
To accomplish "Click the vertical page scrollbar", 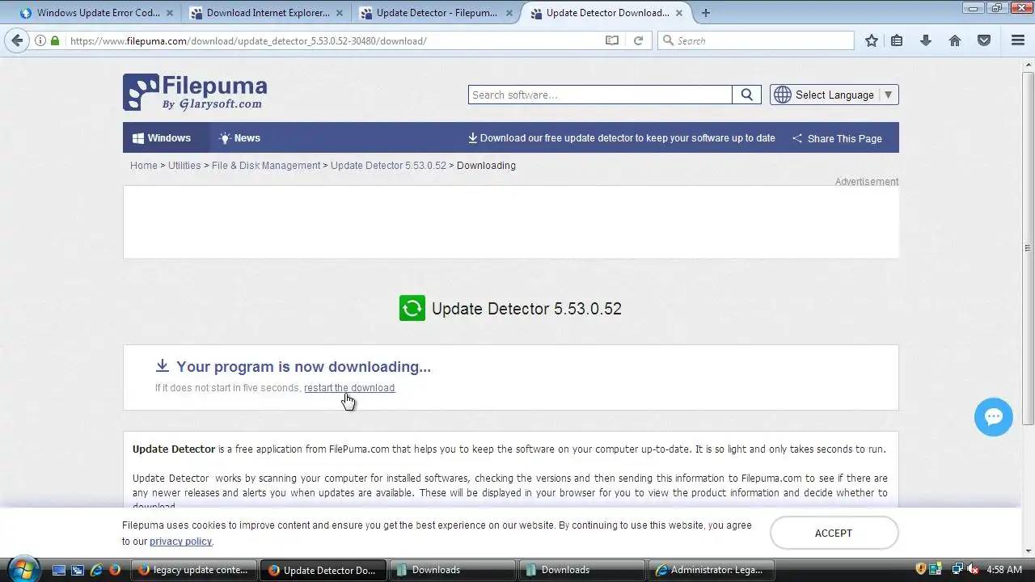I will pyautogui.click(x=1028, y=247).
